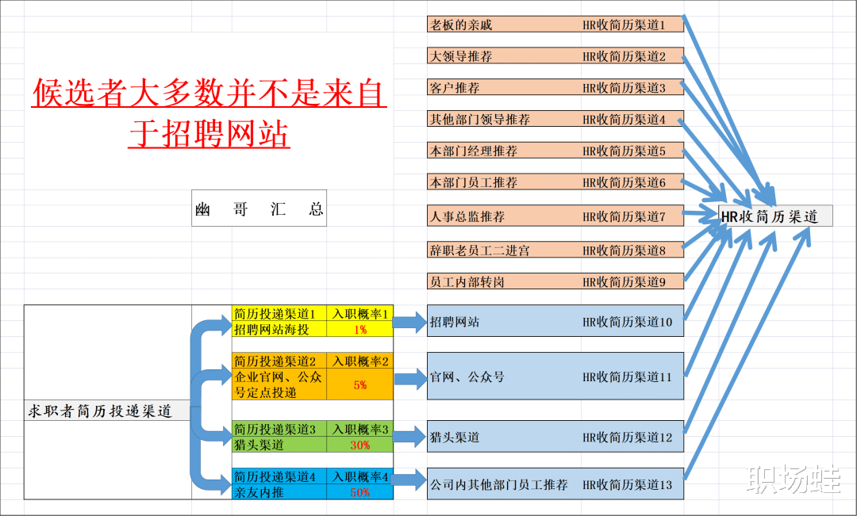Screen dimensions: 857x516
Task: Click the 幽哥汇总 label box
Action: 259,208
